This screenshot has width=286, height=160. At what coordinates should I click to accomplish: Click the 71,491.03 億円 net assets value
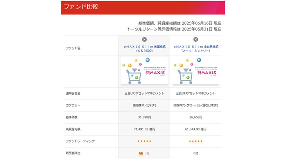point(144,129)
